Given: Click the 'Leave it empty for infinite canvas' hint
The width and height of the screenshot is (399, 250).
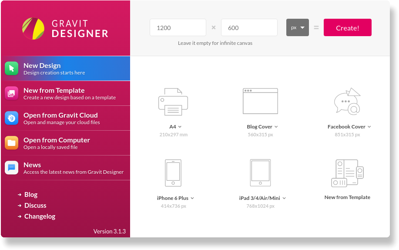Looking at the screenshot, I should point(215,43).
